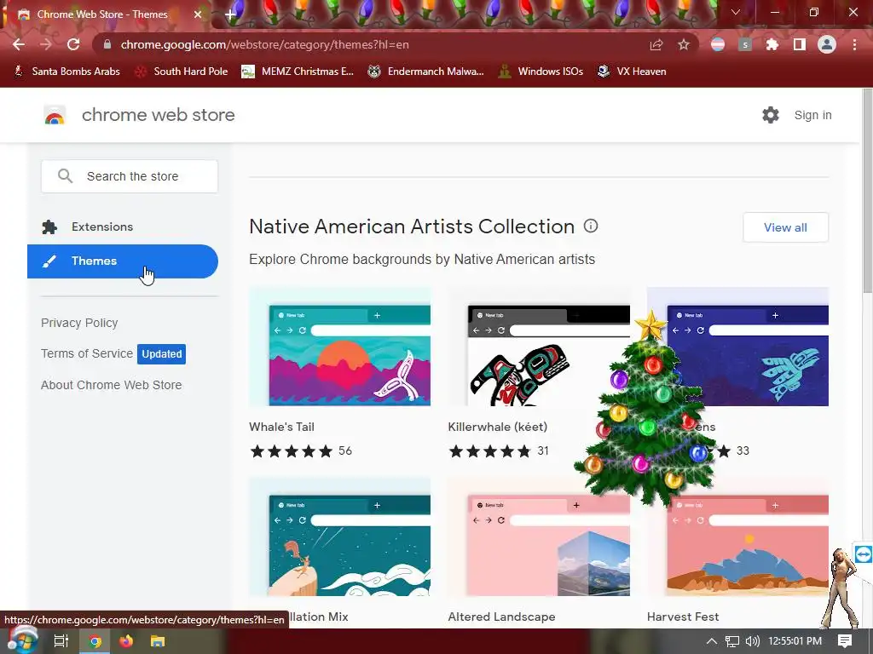Open Endermanch Malware bookmark

pos(426,72)
